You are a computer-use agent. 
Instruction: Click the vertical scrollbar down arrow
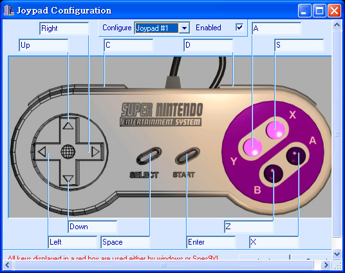pos(337,254)
